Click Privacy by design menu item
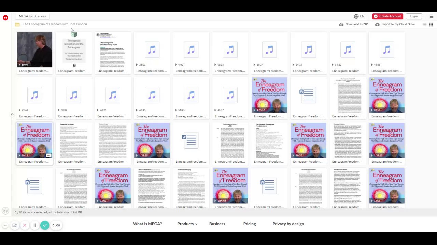437x245 pixels. [288, 224]
